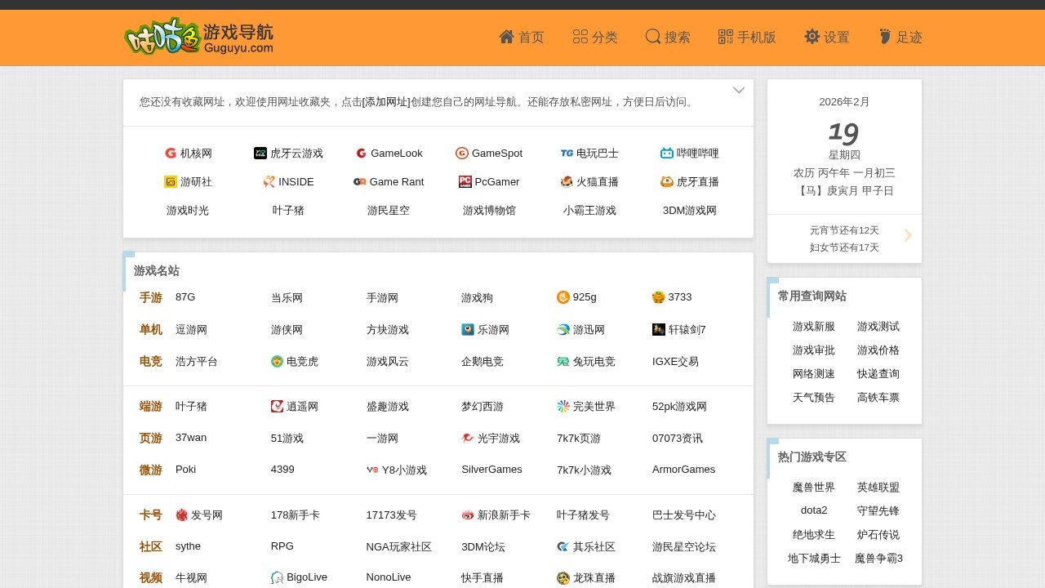This screenshot has width=1045, height=588.
Task: Open the 87G mobile games link
Action: (185, 297)
